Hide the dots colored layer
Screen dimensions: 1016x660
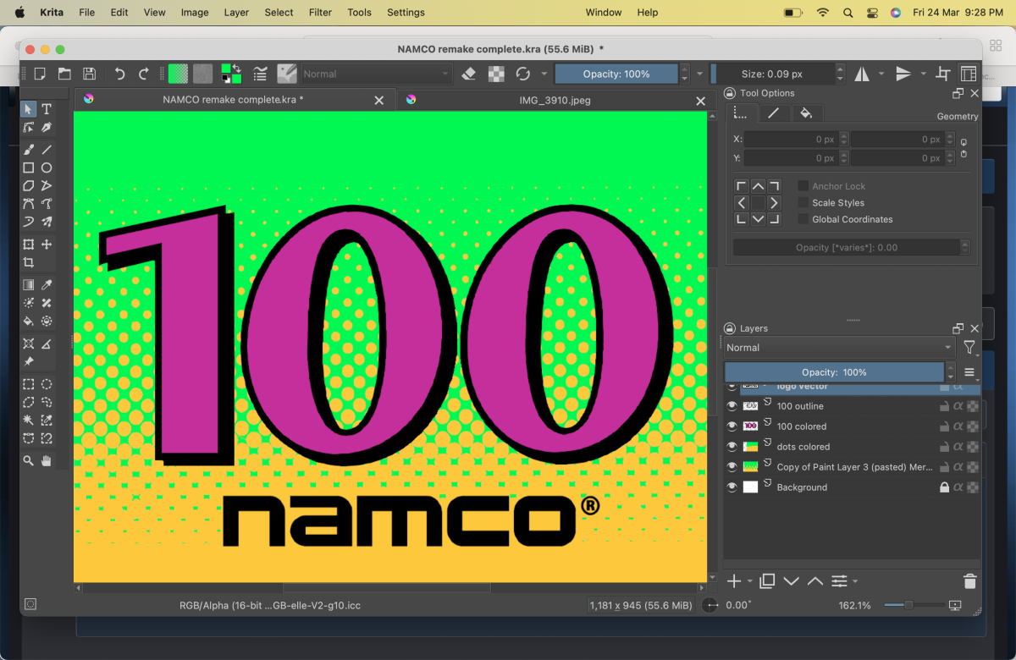click(732, 447)
